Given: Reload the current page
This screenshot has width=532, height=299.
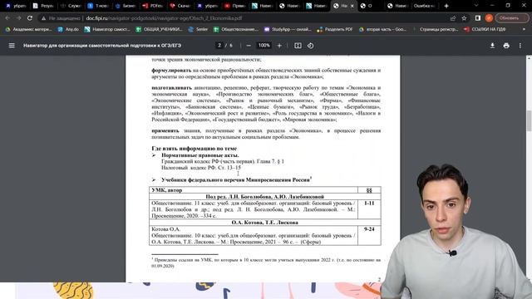Looking at the screenshot, I should click(30, 18).
